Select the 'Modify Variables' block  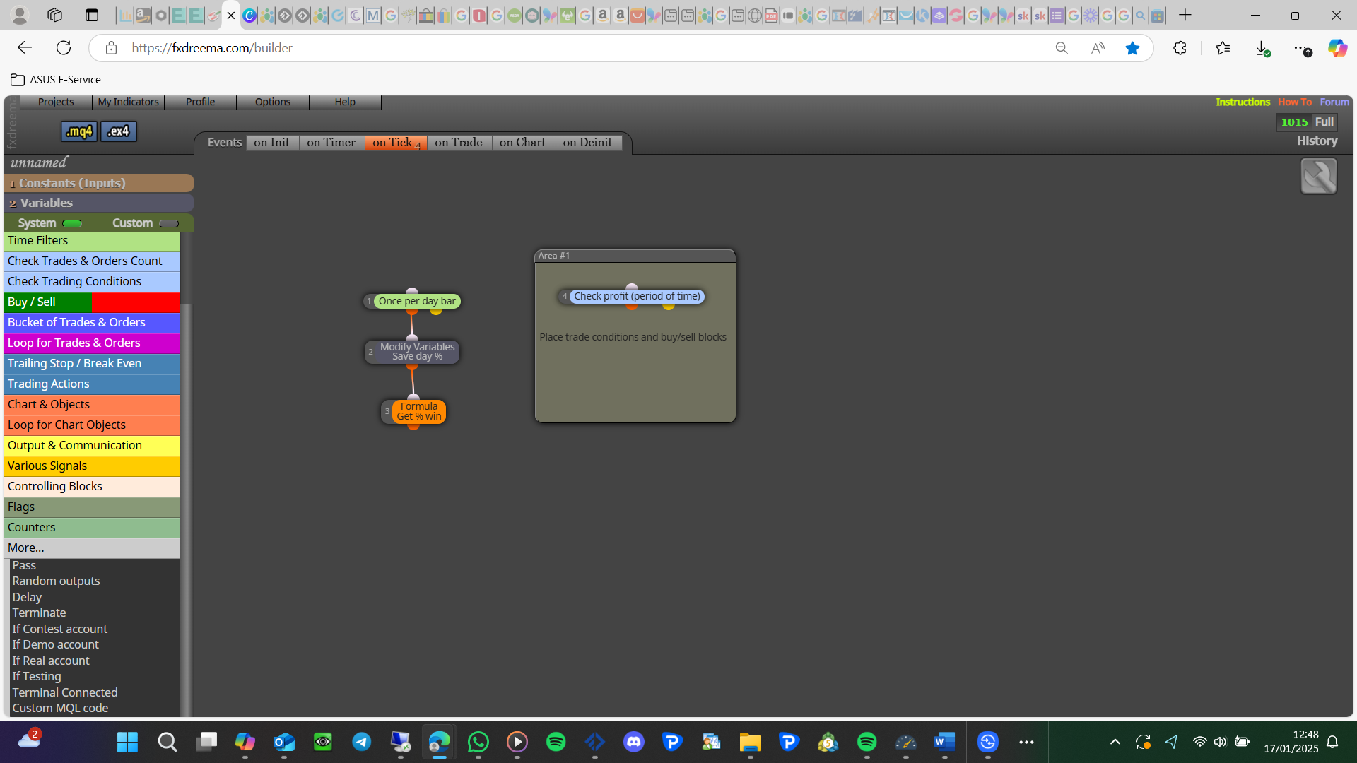click(x=417, y=351)
